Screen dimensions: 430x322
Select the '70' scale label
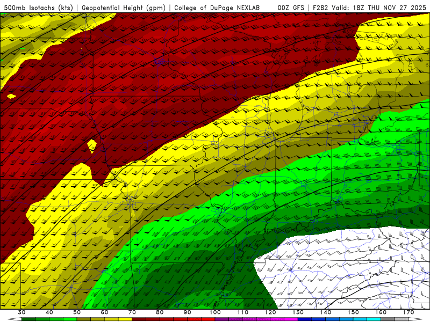pos(132,312)
